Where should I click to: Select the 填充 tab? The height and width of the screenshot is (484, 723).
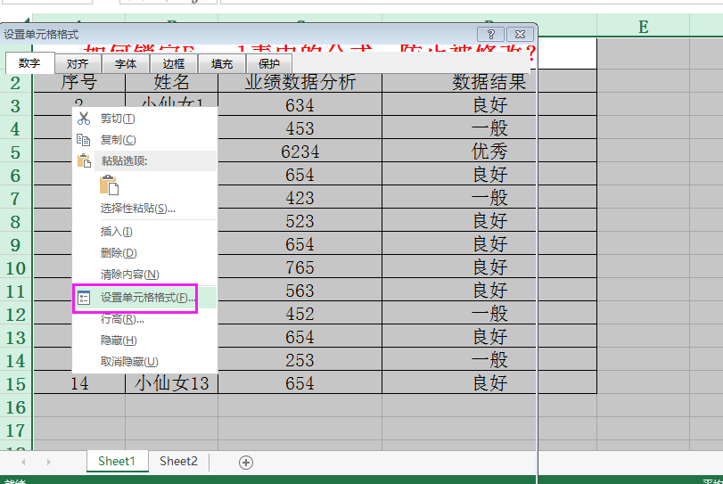tap(222, 63)
